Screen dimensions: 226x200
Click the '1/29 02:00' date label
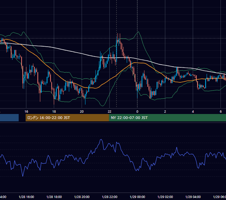click(x=165, y=197)
